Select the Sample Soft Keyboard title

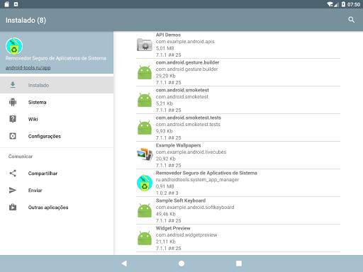pyautogui.click(x=181, y=200)
